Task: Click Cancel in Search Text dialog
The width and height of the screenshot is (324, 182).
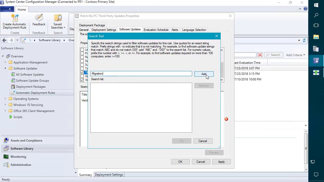Action: 203,141
